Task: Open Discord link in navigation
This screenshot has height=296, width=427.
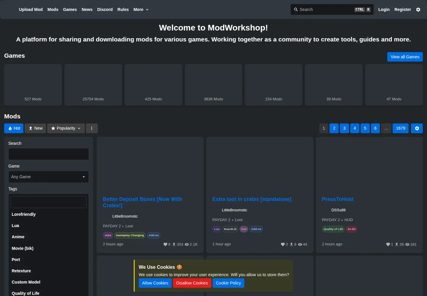Action: [105, 9]
